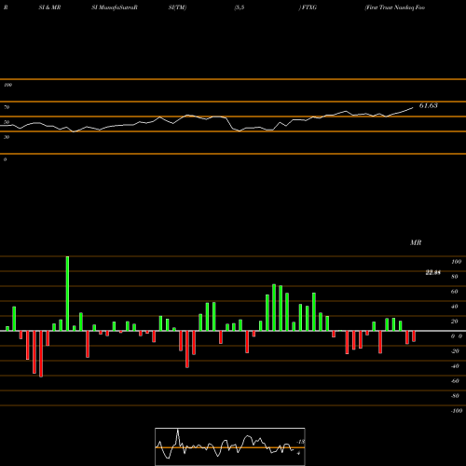
Task: Click the 50 level label on RSI axis
Action: (7, 122)
